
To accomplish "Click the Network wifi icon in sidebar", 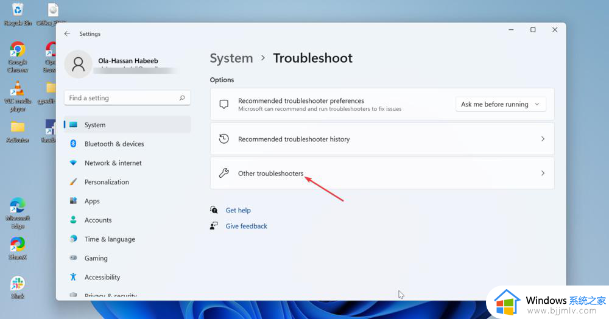I will pyautogui.click(x=73, y=163).
